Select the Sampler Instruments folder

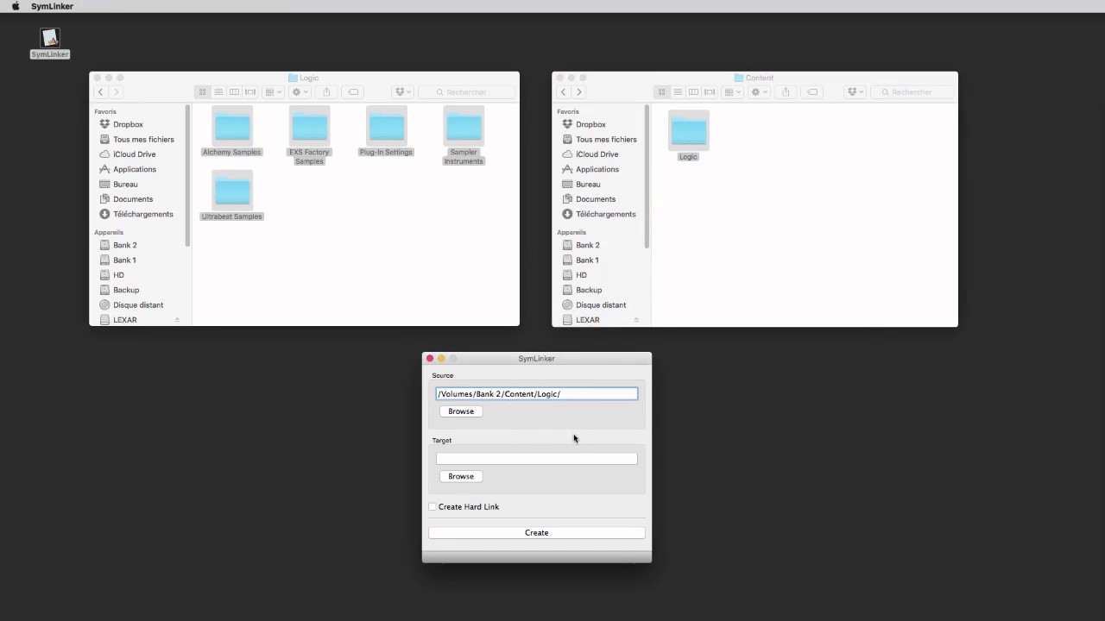pyautogui.click(x=464, y=127)
